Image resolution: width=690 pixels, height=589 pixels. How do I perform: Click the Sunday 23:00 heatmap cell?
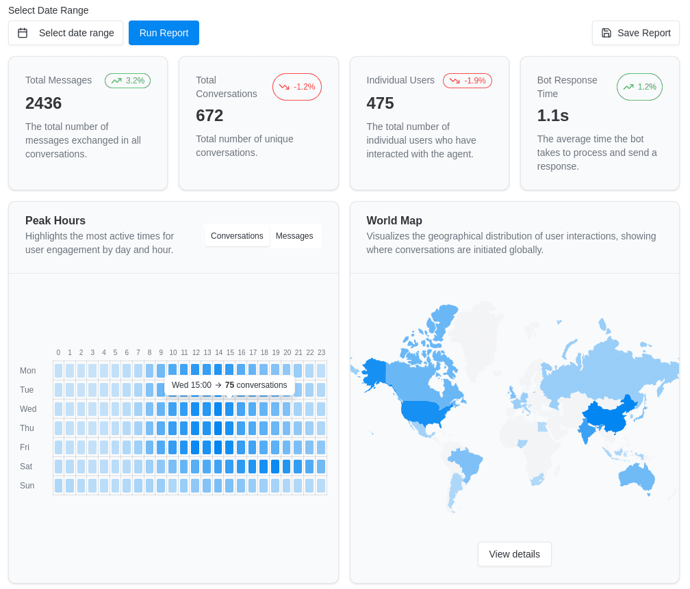[x=321, y=486]
